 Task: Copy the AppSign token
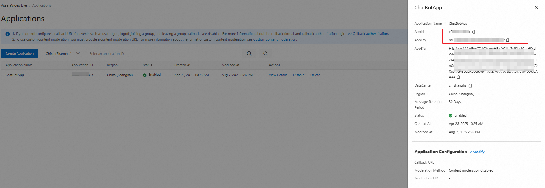tap(459, 77)
